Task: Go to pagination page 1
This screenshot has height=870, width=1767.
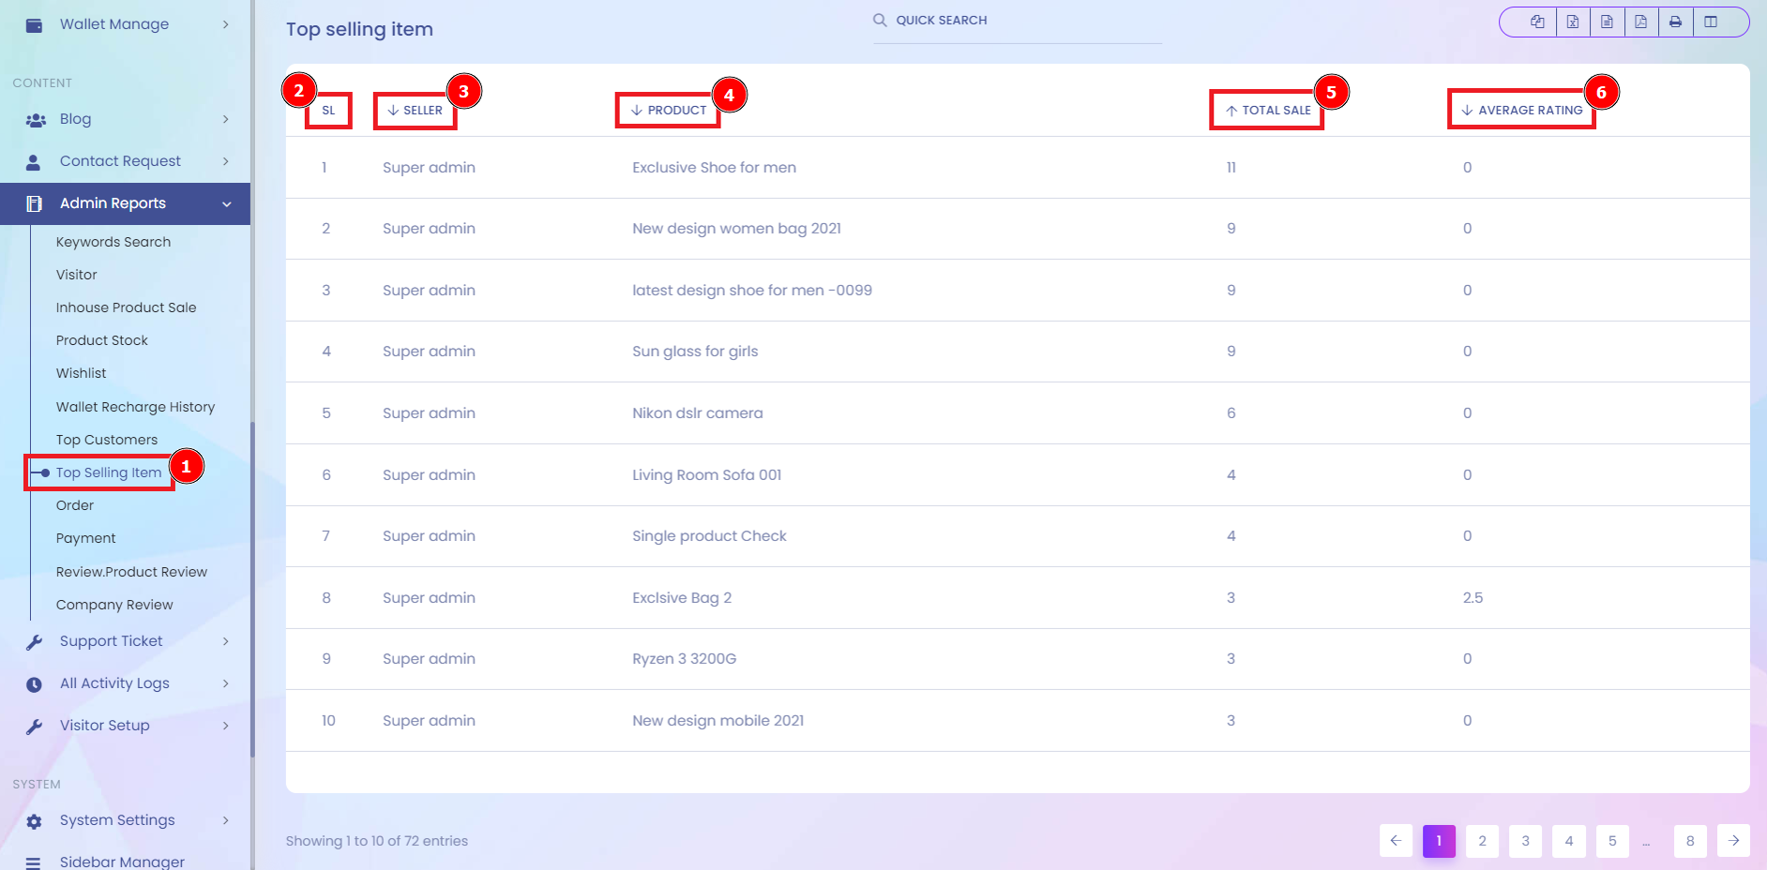Action: [x=1439, y=841]
